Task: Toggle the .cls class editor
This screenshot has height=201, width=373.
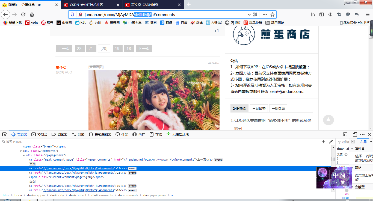Action: [x=347, y=149]
